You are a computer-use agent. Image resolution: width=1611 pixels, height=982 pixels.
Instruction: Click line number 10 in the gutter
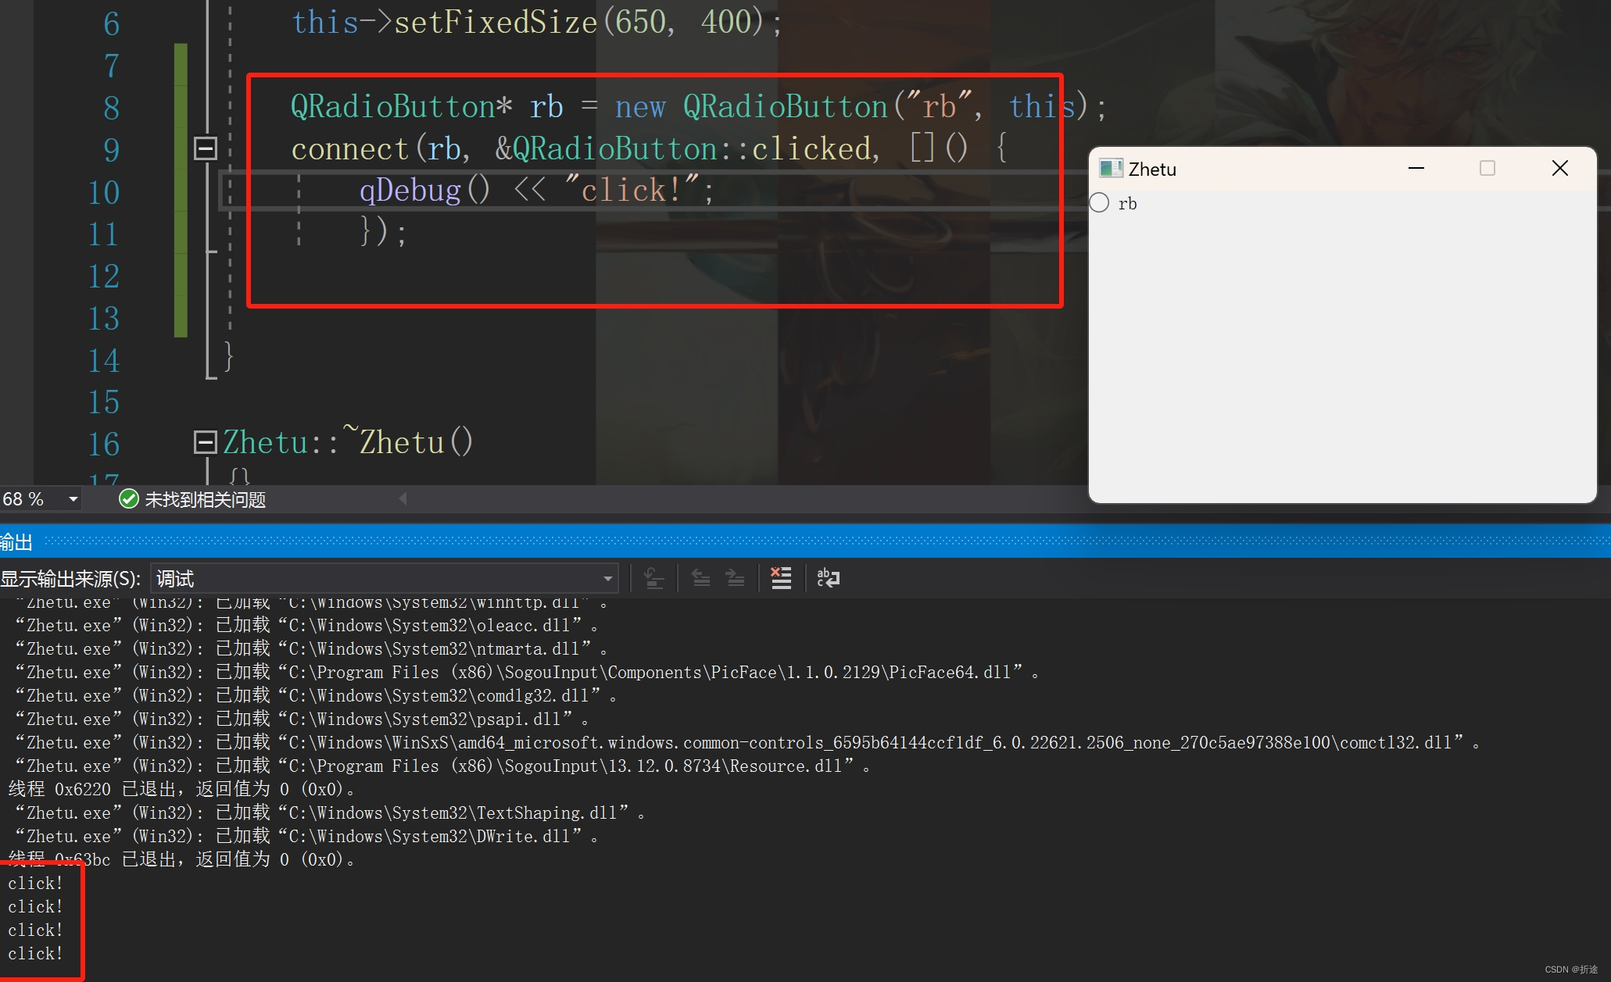coord(103,192)
